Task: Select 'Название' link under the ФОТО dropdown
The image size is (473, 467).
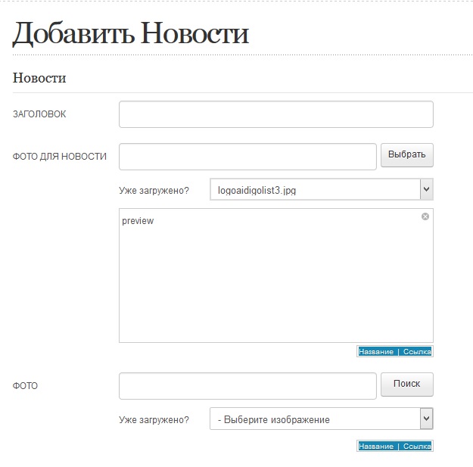Action: coord(376,447)
